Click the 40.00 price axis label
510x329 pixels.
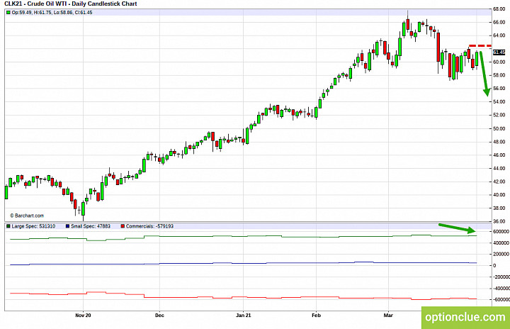tap(499, 195)
